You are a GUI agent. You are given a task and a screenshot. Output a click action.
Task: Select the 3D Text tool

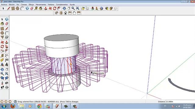[7, 64]
